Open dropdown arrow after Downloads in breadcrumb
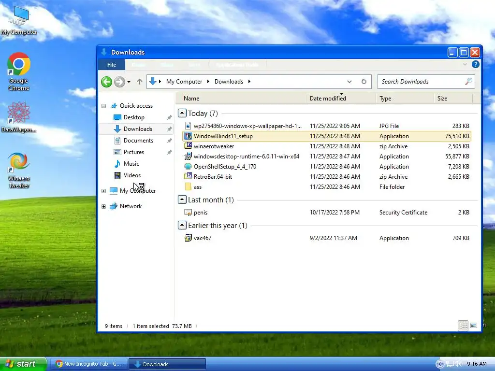This screenshot has height=371, width=495. point(249,81)
